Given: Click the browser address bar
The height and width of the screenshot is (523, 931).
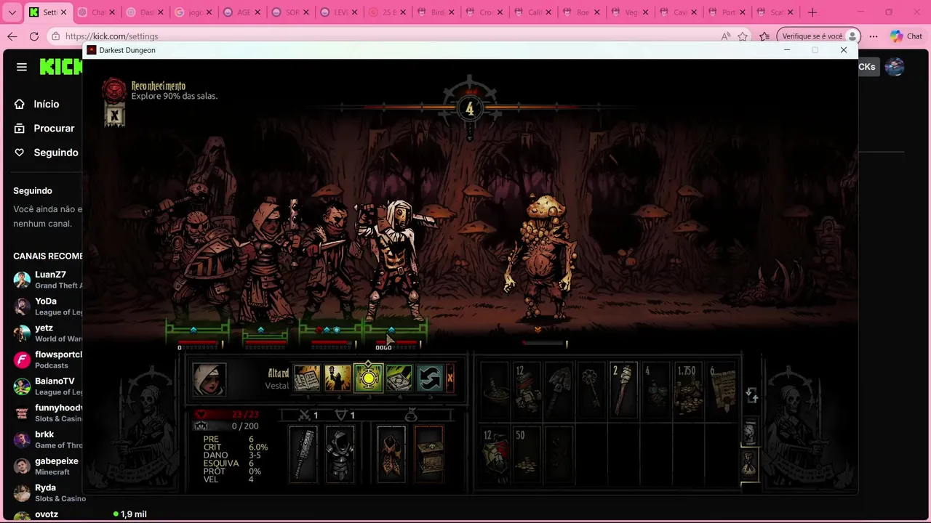Looking at the screenshot, I should [x=389, y=36].
